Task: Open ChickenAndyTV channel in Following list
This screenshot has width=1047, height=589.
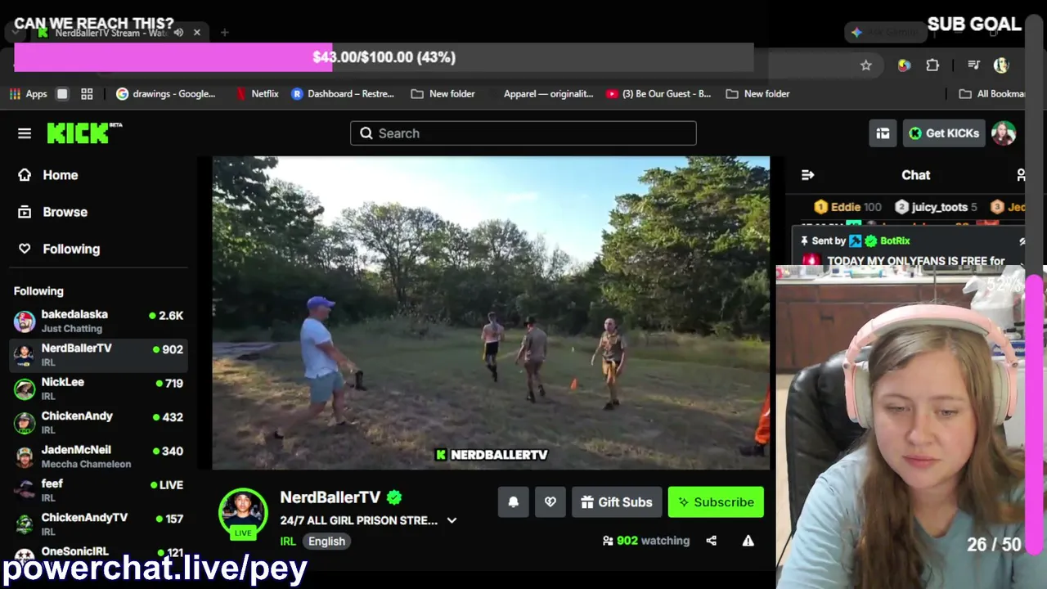Action: 98,524
